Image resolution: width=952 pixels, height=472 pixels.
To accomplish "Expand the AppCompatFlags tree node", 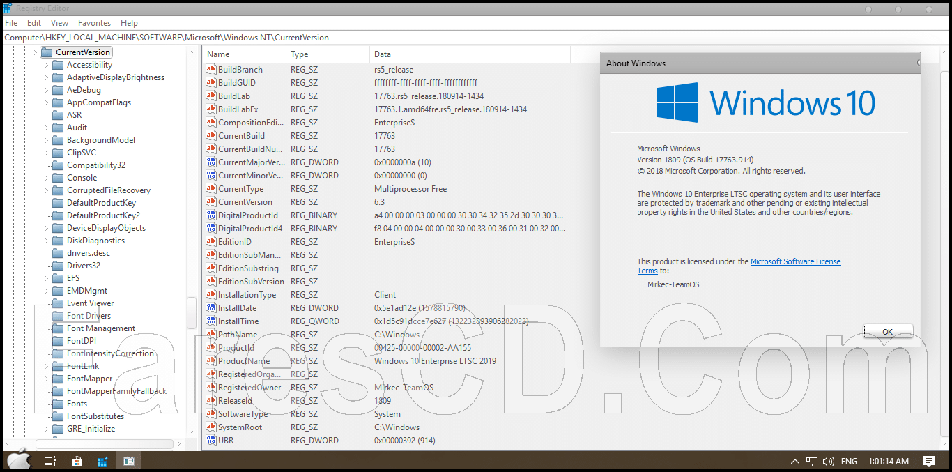I will coord(47,102).
